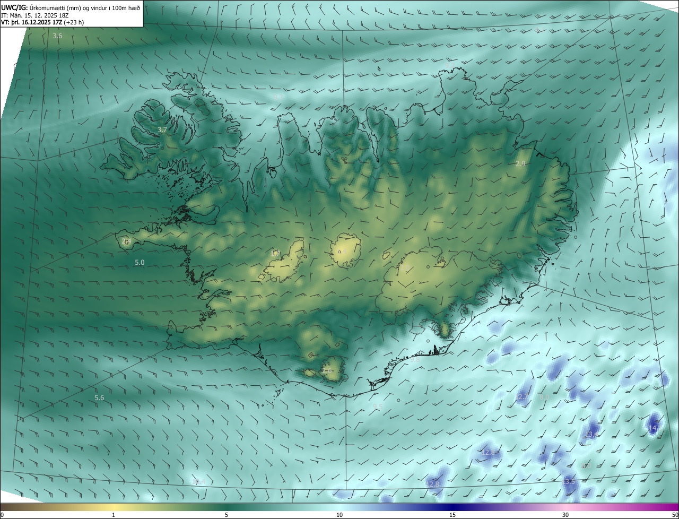
Task: Click the 2.6 value label on the southern glacier
Action: coord(327,371)
